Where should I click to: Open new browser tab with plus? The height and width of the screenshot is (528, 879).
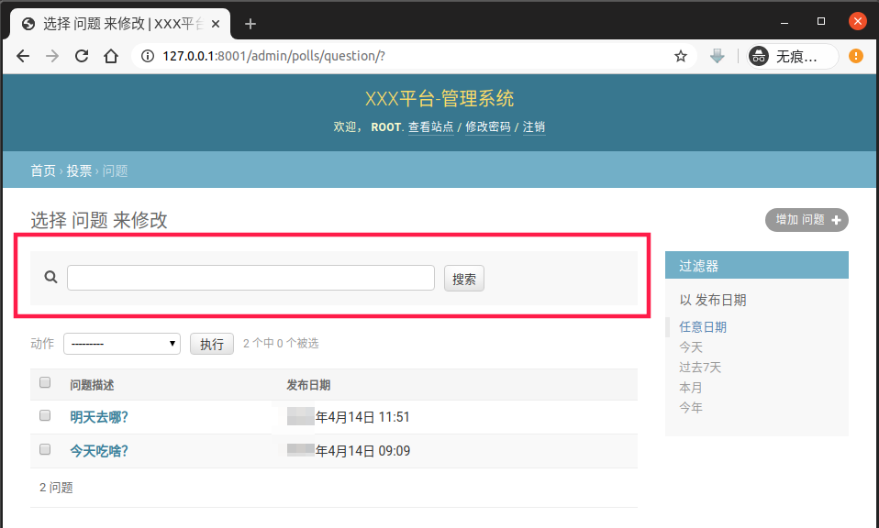tap(250, 24)
